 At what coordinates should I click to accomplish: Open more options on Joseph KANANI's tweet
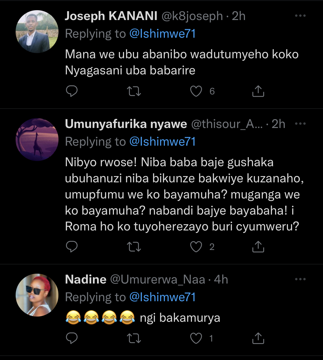[x=300, y=16]
